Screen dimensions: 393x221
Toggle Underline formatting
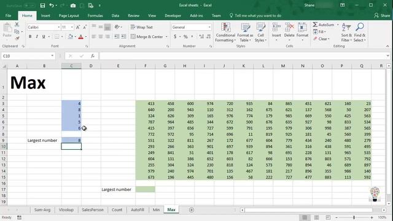[x=44, y=37]
